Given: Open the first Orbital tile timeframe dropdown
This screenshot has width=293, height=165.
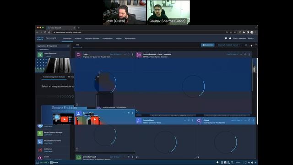Looking at the screenshot, I should [116, 55].
